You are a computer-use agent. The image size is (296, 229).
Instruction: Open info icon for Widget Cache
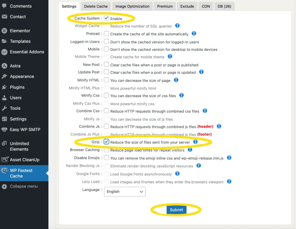pos(177,25)
